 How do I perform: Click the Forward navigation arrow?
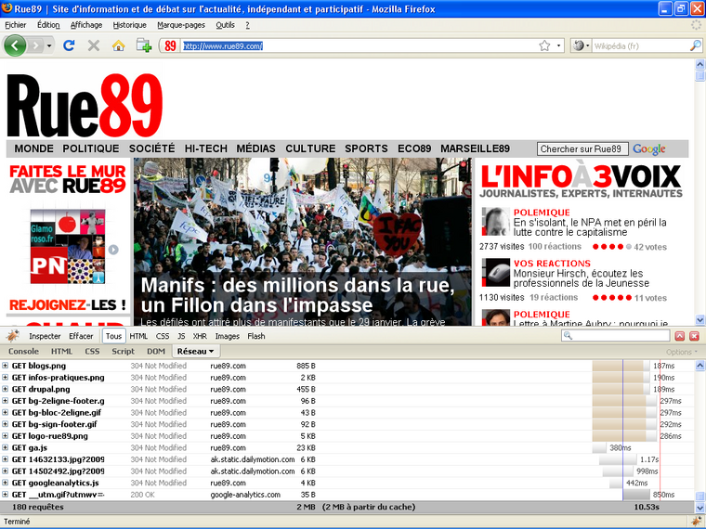[x=35, y=45]
